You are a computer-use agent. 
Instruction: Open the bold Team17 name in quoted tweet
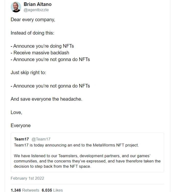(21, 139)
